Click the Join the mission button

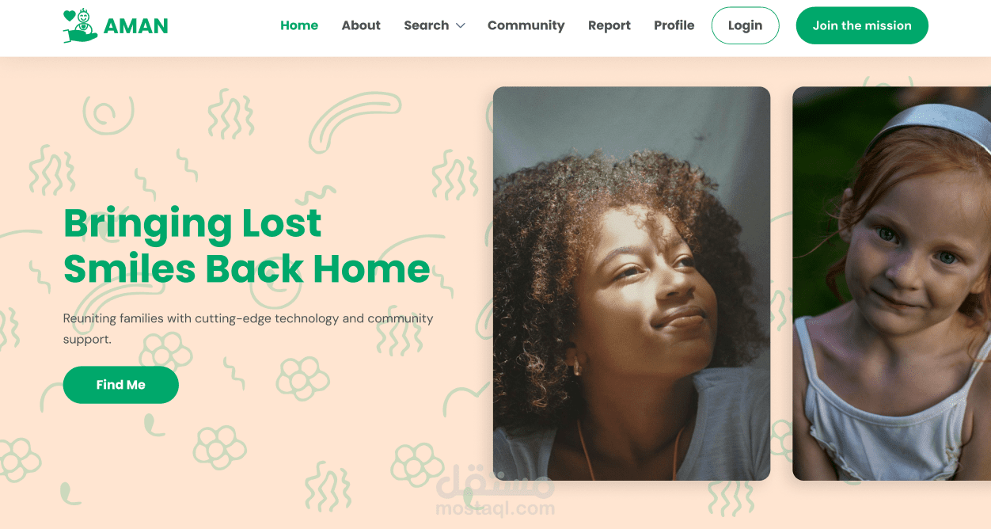pos(862,25)
